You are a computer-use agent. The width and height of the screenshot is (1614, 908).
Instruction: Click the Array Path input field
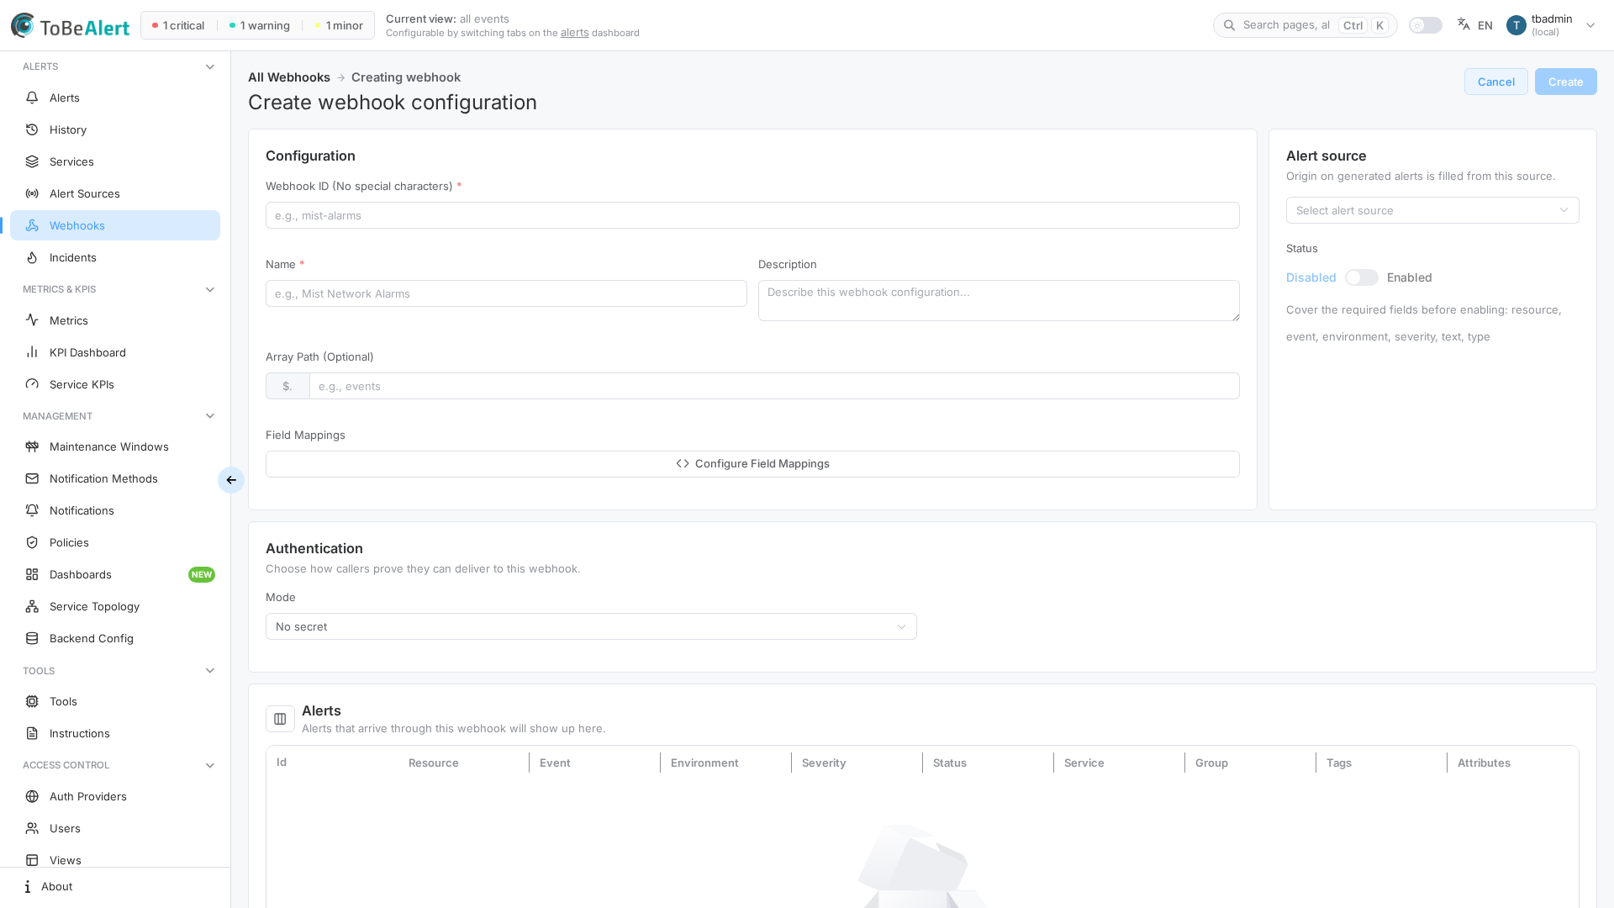[x=774, y=386]
